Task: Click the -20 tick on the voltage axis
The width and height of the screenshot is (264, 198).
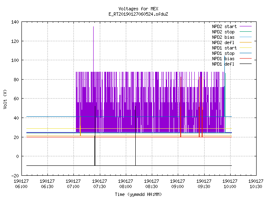Action: (x=15, y=176)
